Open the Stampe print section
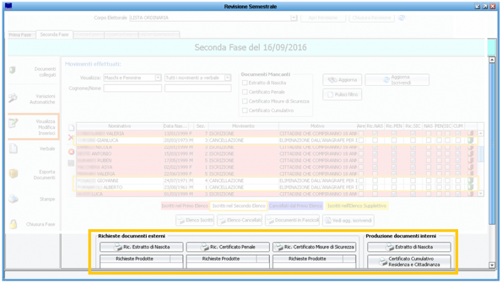The width and height of the screenshot is (502, 283). [x=31, y=198]
